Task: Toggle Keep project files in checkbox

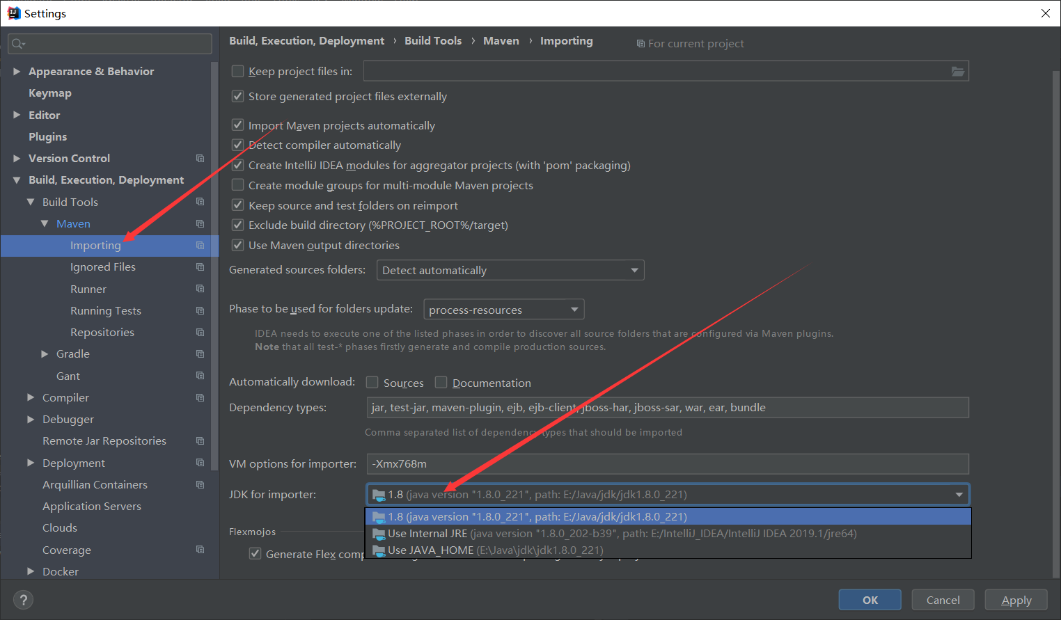Action: (237, 71)
